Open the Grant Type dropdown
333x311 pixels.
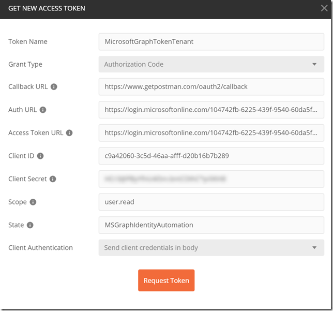pyautogui.click(x=211, y=64)
